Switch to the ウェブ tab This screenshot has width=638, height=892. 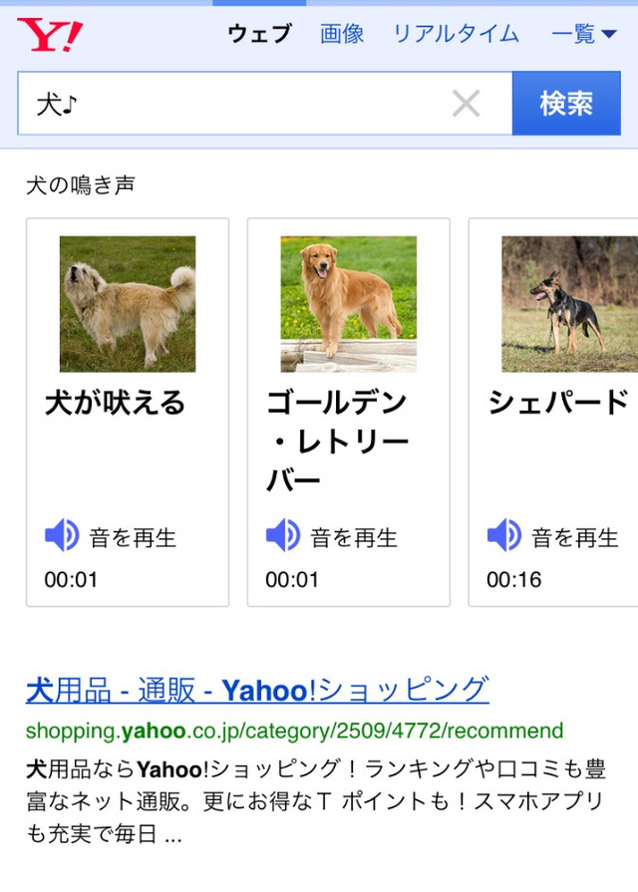pyautogui.click(x=259, y=34)
